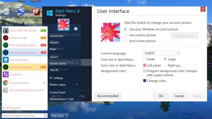Click the FREE badge on NON-STOP PvP GAME
The width and height of the screenshot is (212, 119).
click(43, 31)
